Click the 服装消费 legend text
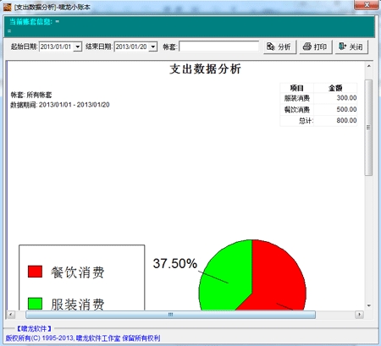Viewport: 381px width, 346px height. (78, 304)
